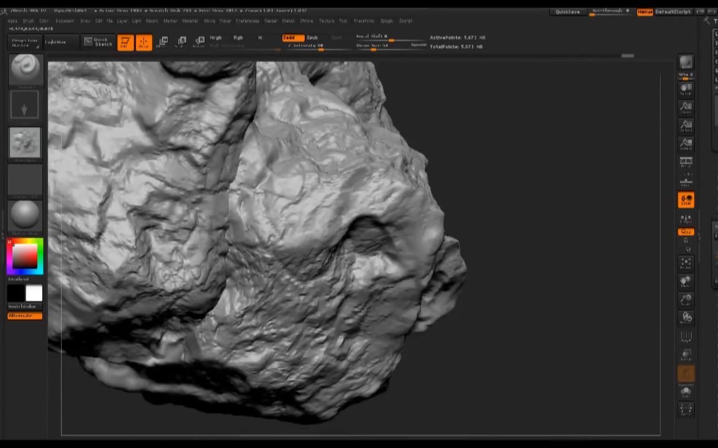
Task: Toggle the Menus button
Action: [644, 12]
